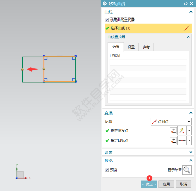This screenshot has height=191, width=196.
Task: Click the top orange selected line
Action: [x=60, y=56]
